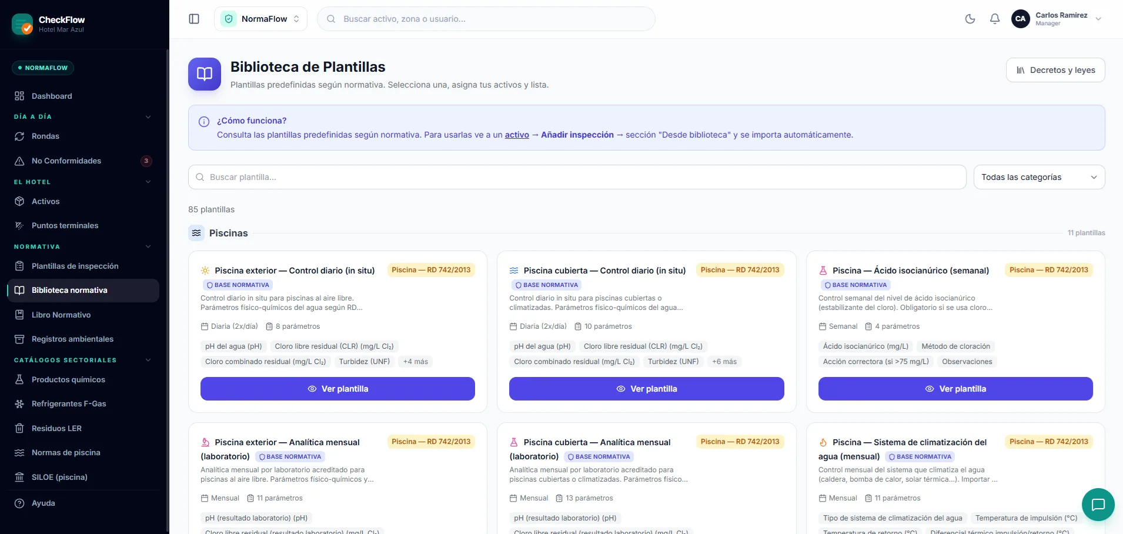Click 'Método de cloración' chip
The width and height of the screenshot is (1123, 534).
coord(955,346)
